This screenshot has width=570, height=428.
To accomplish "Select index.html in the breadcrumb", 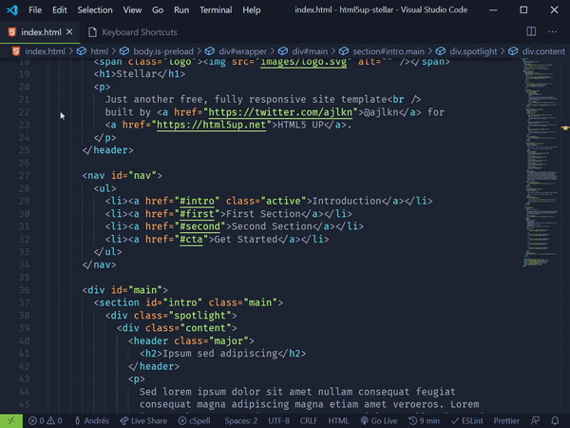I will (45, 51).
